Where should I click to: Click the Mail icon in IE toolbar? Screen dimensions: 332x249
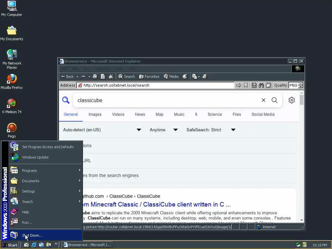pyautogui.click(x=195, y=77)
